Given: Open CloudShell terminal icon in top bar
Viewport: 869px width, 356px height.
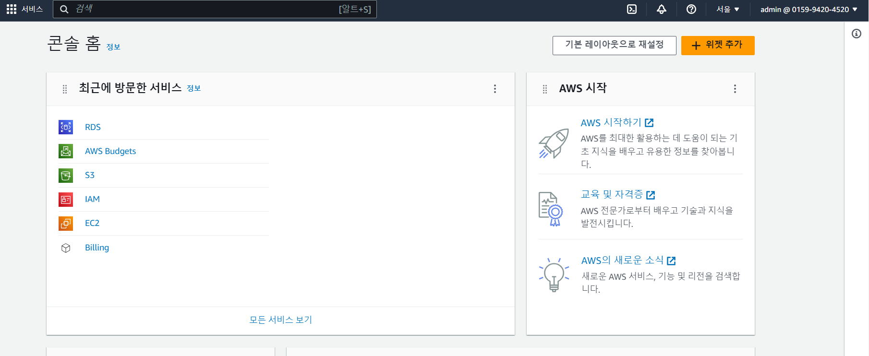Looking at the screenshot, I should pos(632,9).
